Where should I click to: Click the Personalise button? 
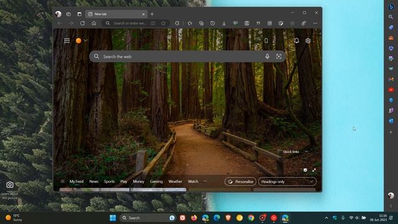pos(241,182)
